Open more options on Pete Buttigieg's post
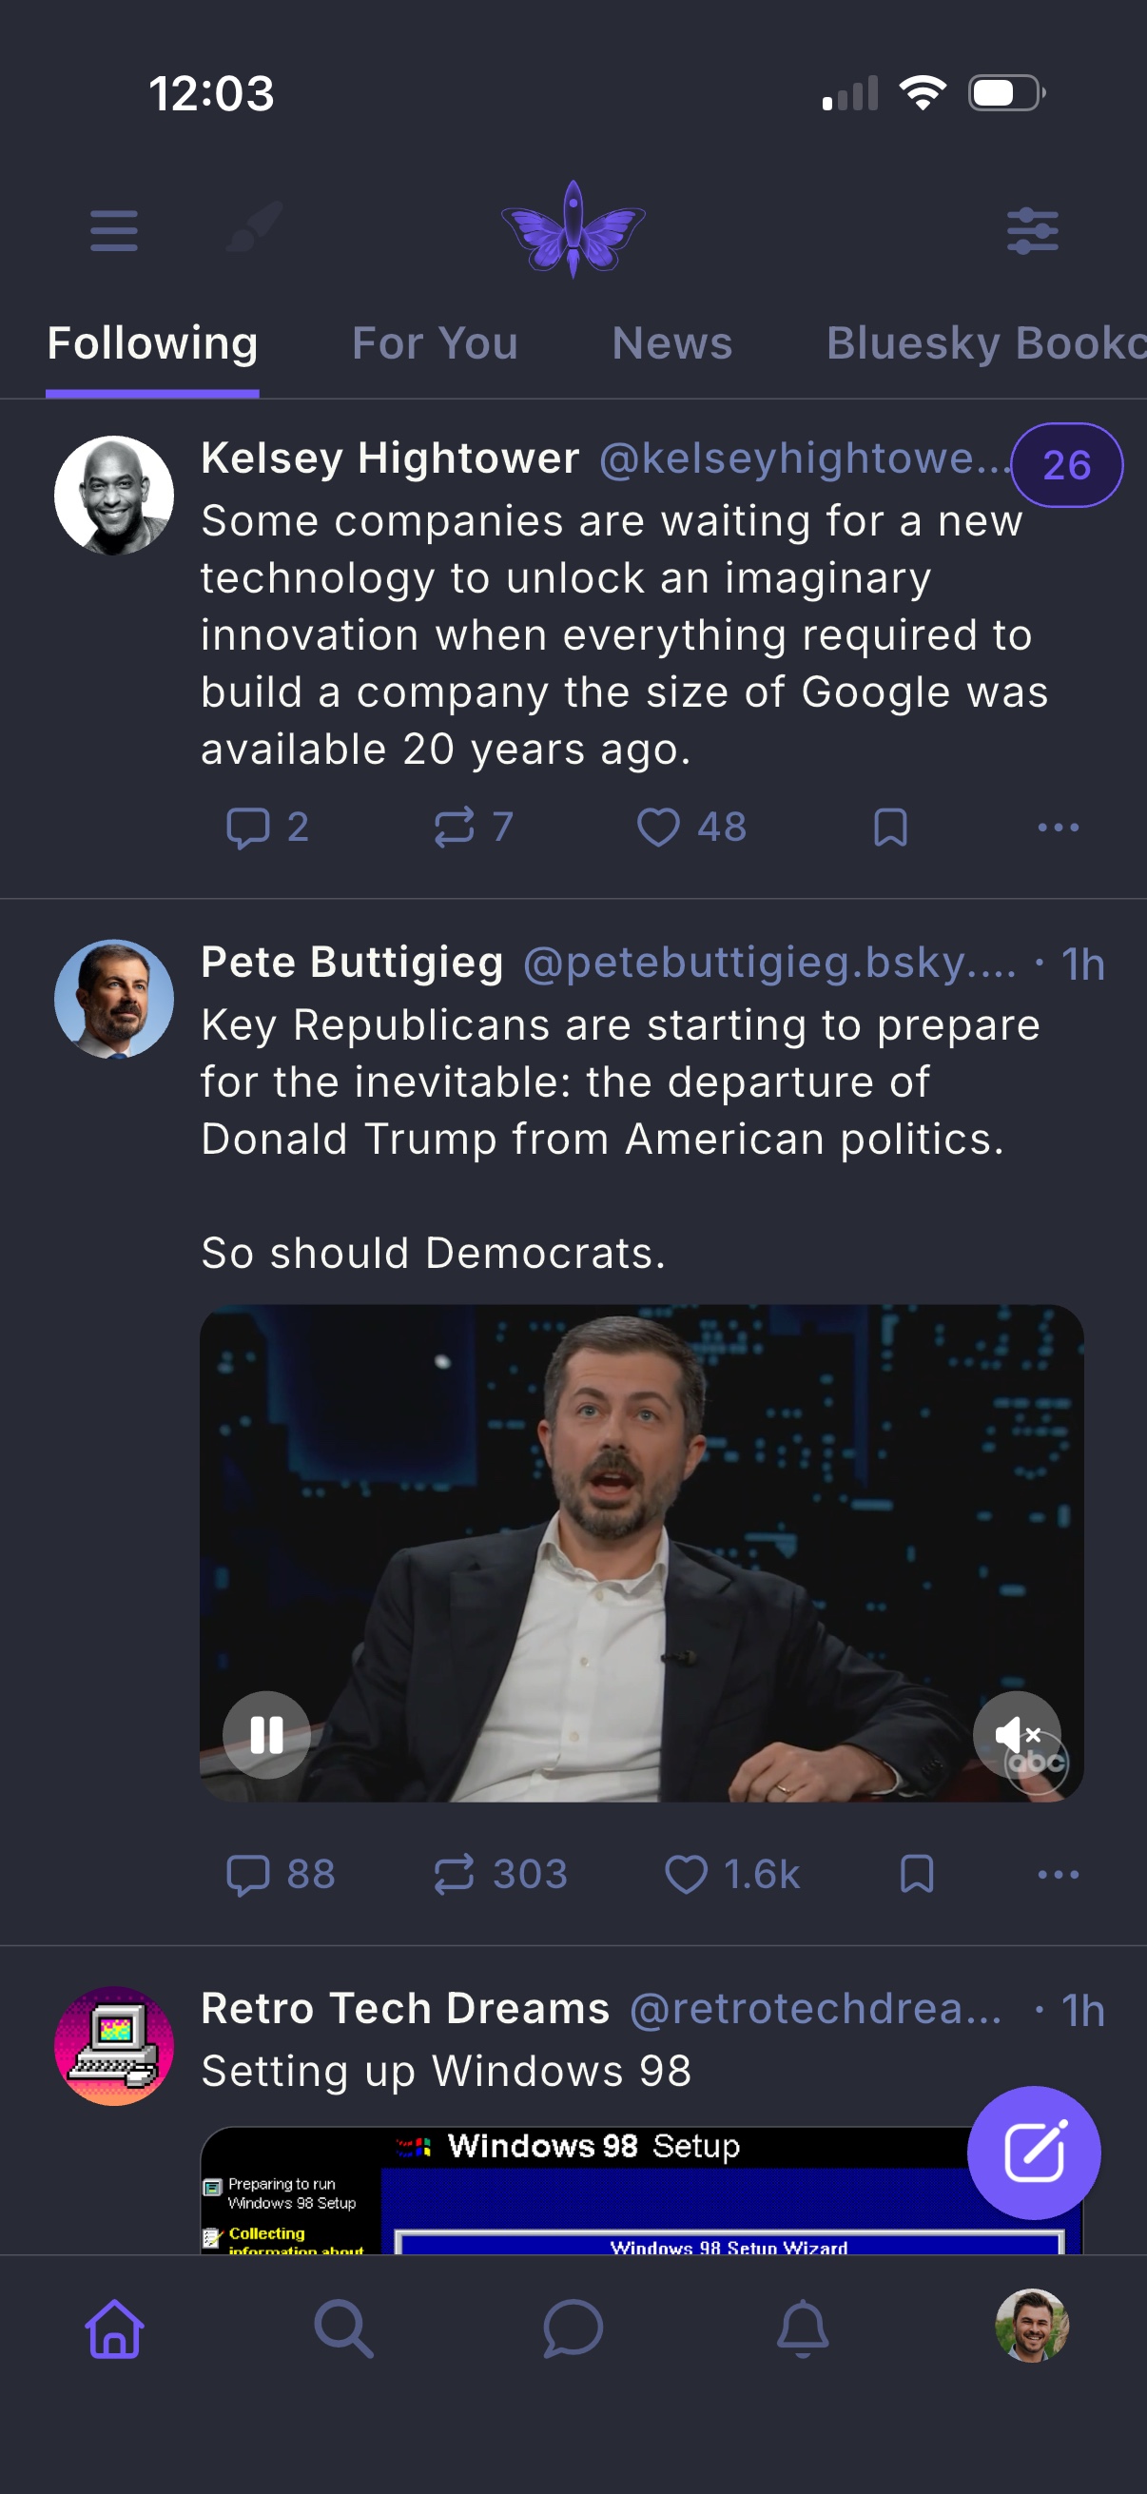Screen dimensions: 1147x2494 1057,1875
